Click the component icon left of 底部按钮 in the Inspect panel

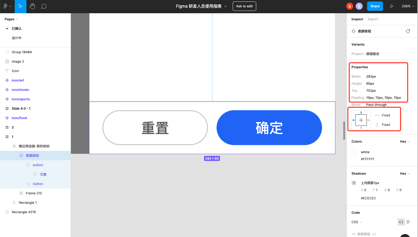tap(354, 31)
